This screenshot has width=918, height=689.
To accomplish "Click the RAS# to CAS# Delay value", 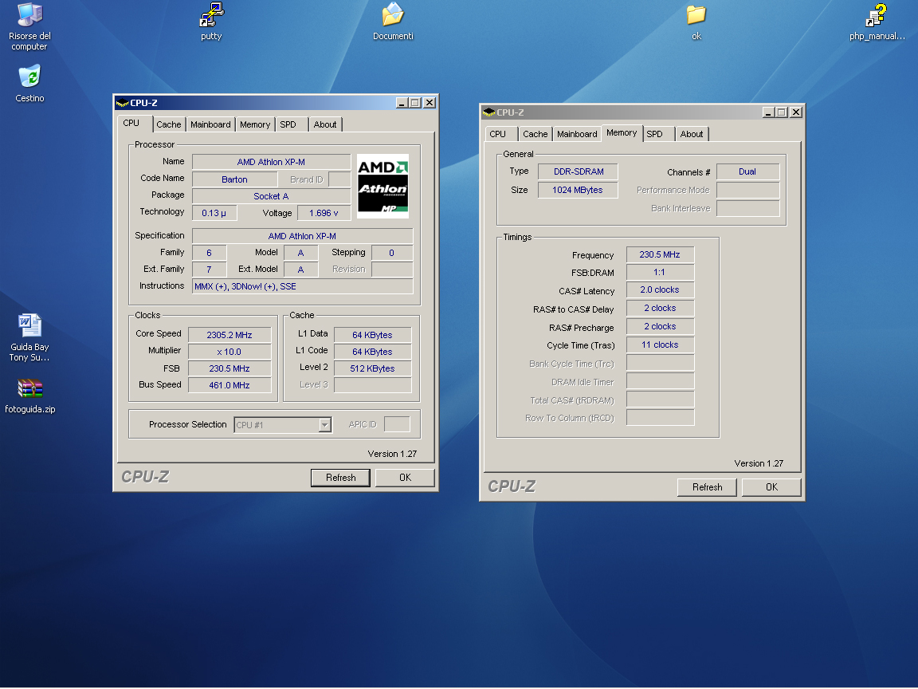I will pos(660,308).
